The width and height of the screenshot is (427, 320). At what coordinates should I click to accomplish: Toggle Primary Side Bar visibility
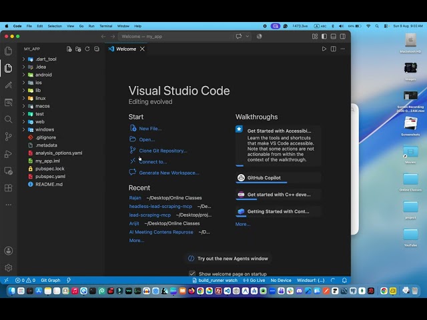point(324,37)
